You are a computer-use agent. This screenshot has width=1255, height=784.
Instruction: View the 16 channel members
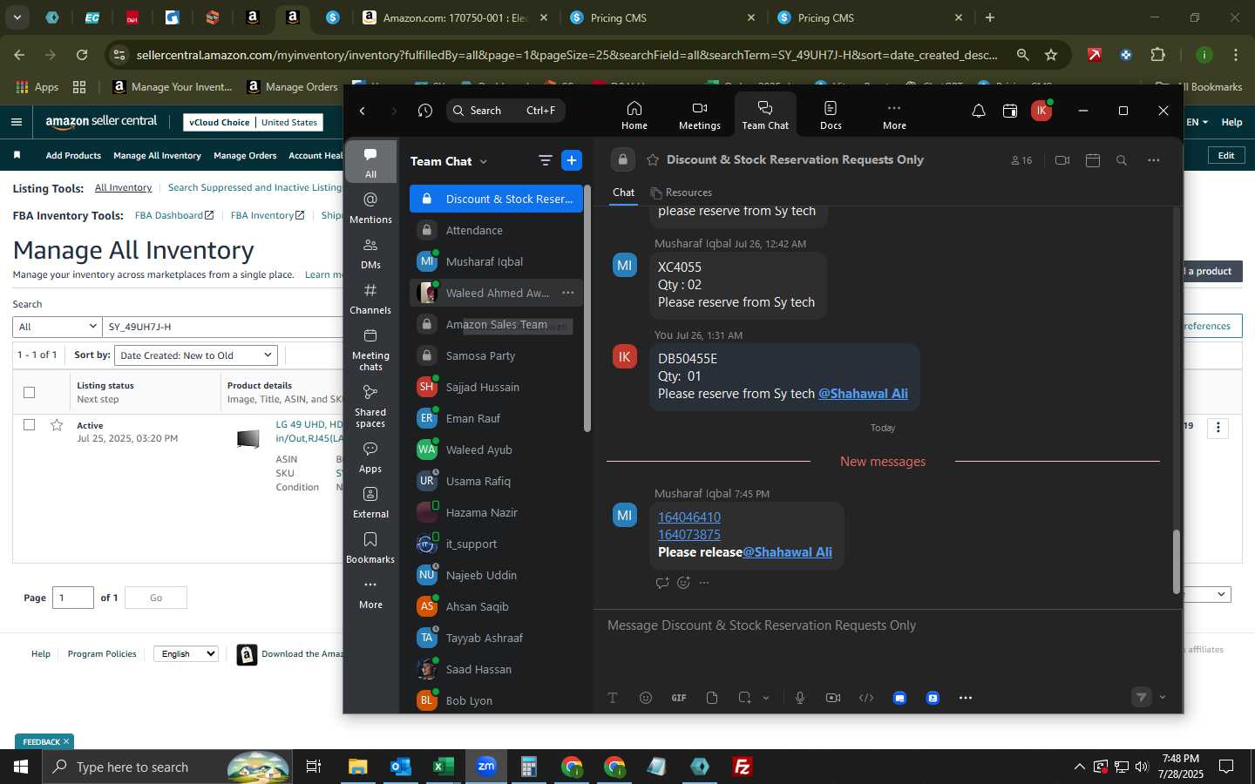pyautogui.click(x=1021, y=160)
